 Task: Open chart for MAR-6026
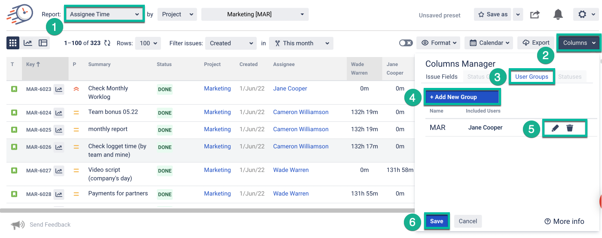[59, 148]
